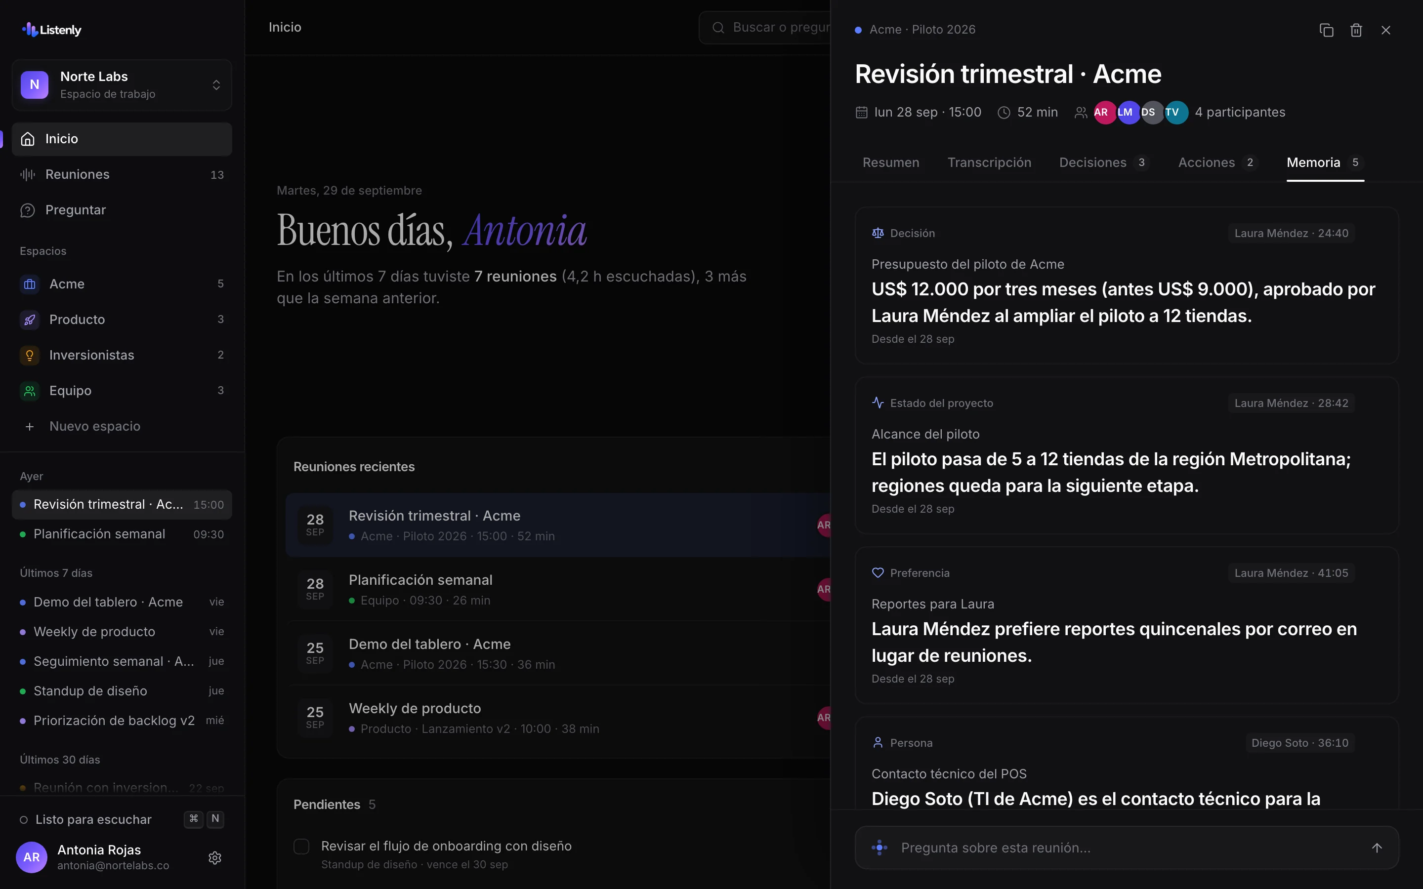Open Planificación semanal card in Reuniones recientes
1423x889 pixels.
pyautogui.click(x=558, y=590)
